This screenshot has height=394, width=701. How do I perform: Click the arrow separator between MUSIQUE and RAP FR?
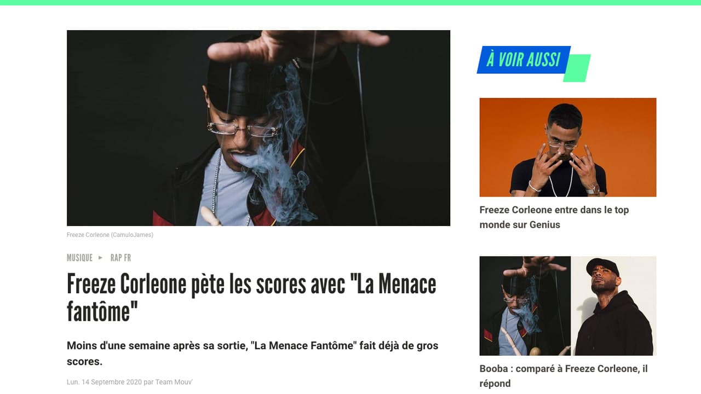coord(101,258)
